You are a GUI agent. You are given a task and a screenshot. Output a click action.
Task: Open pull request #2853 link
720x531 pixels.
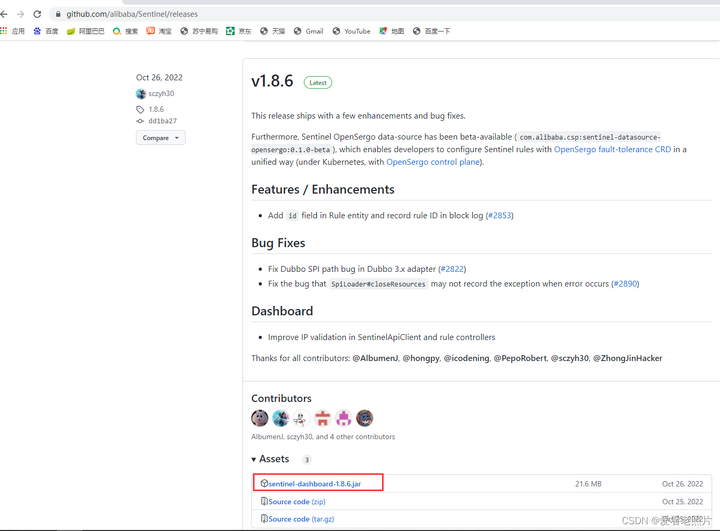pyautogui.click(x=500, y=216)
